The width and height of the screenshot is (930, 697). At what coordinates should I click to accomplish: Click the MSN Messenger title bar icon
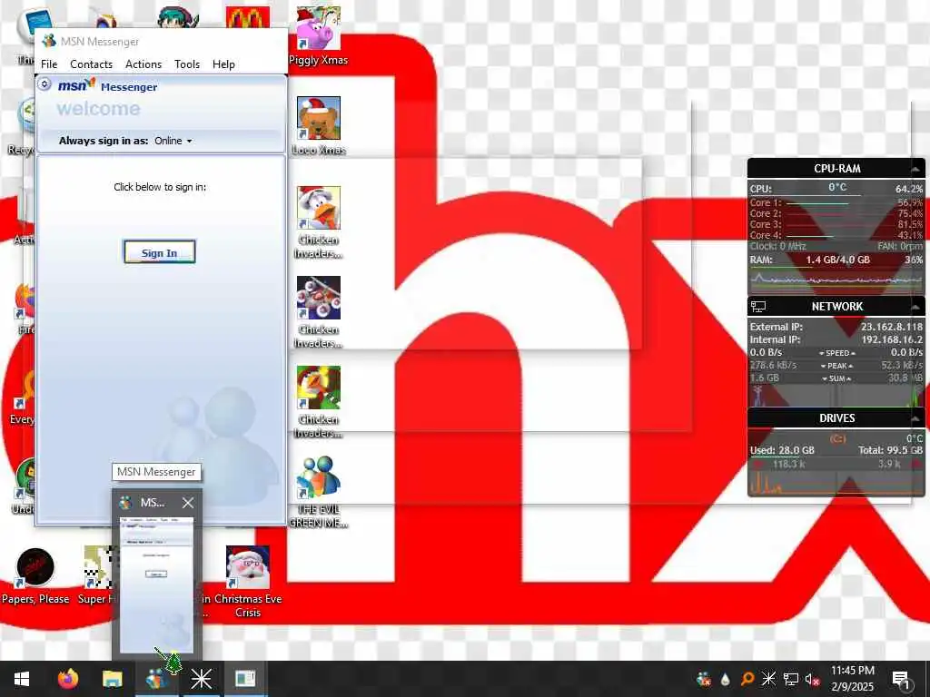(x=49, y=41)
